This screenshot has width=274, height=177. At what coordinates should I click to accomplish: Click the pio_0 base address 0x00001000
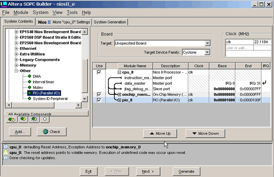(x=224, y=100)
